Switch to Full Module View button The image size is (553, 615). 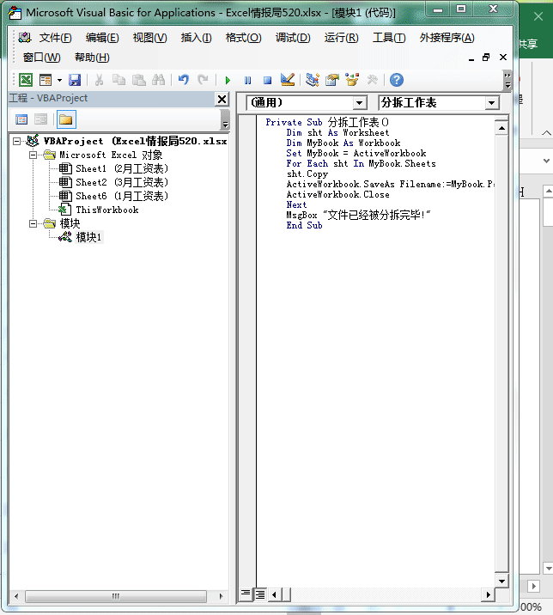259,594
